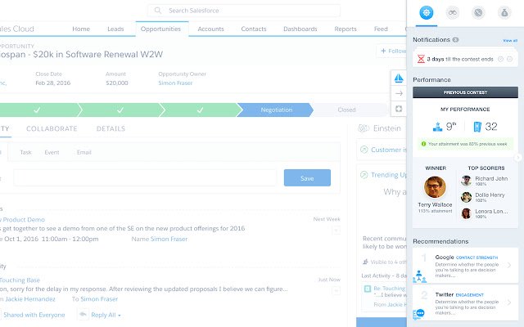524x327 pixels.
Task: Go to the Leads tab
Action: pos(115,29)
